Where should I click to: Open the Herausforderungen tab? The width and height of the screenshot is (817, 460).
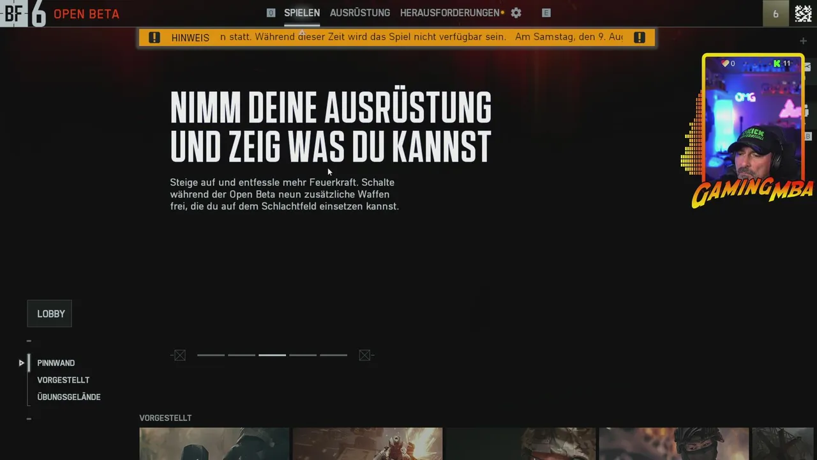450,13
